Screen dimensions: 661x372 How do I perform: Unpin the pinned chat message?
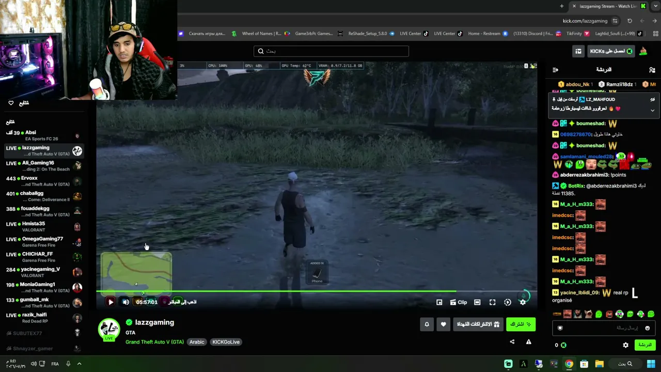(652, 99)
